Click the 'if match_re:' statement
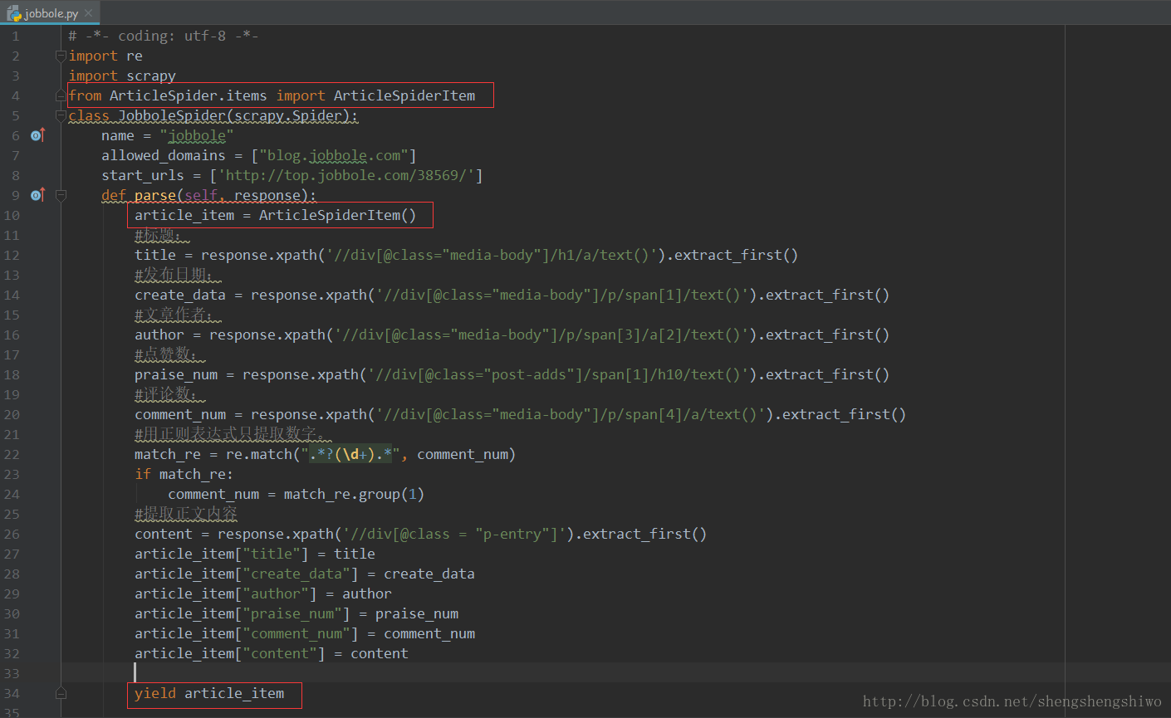 184,474
